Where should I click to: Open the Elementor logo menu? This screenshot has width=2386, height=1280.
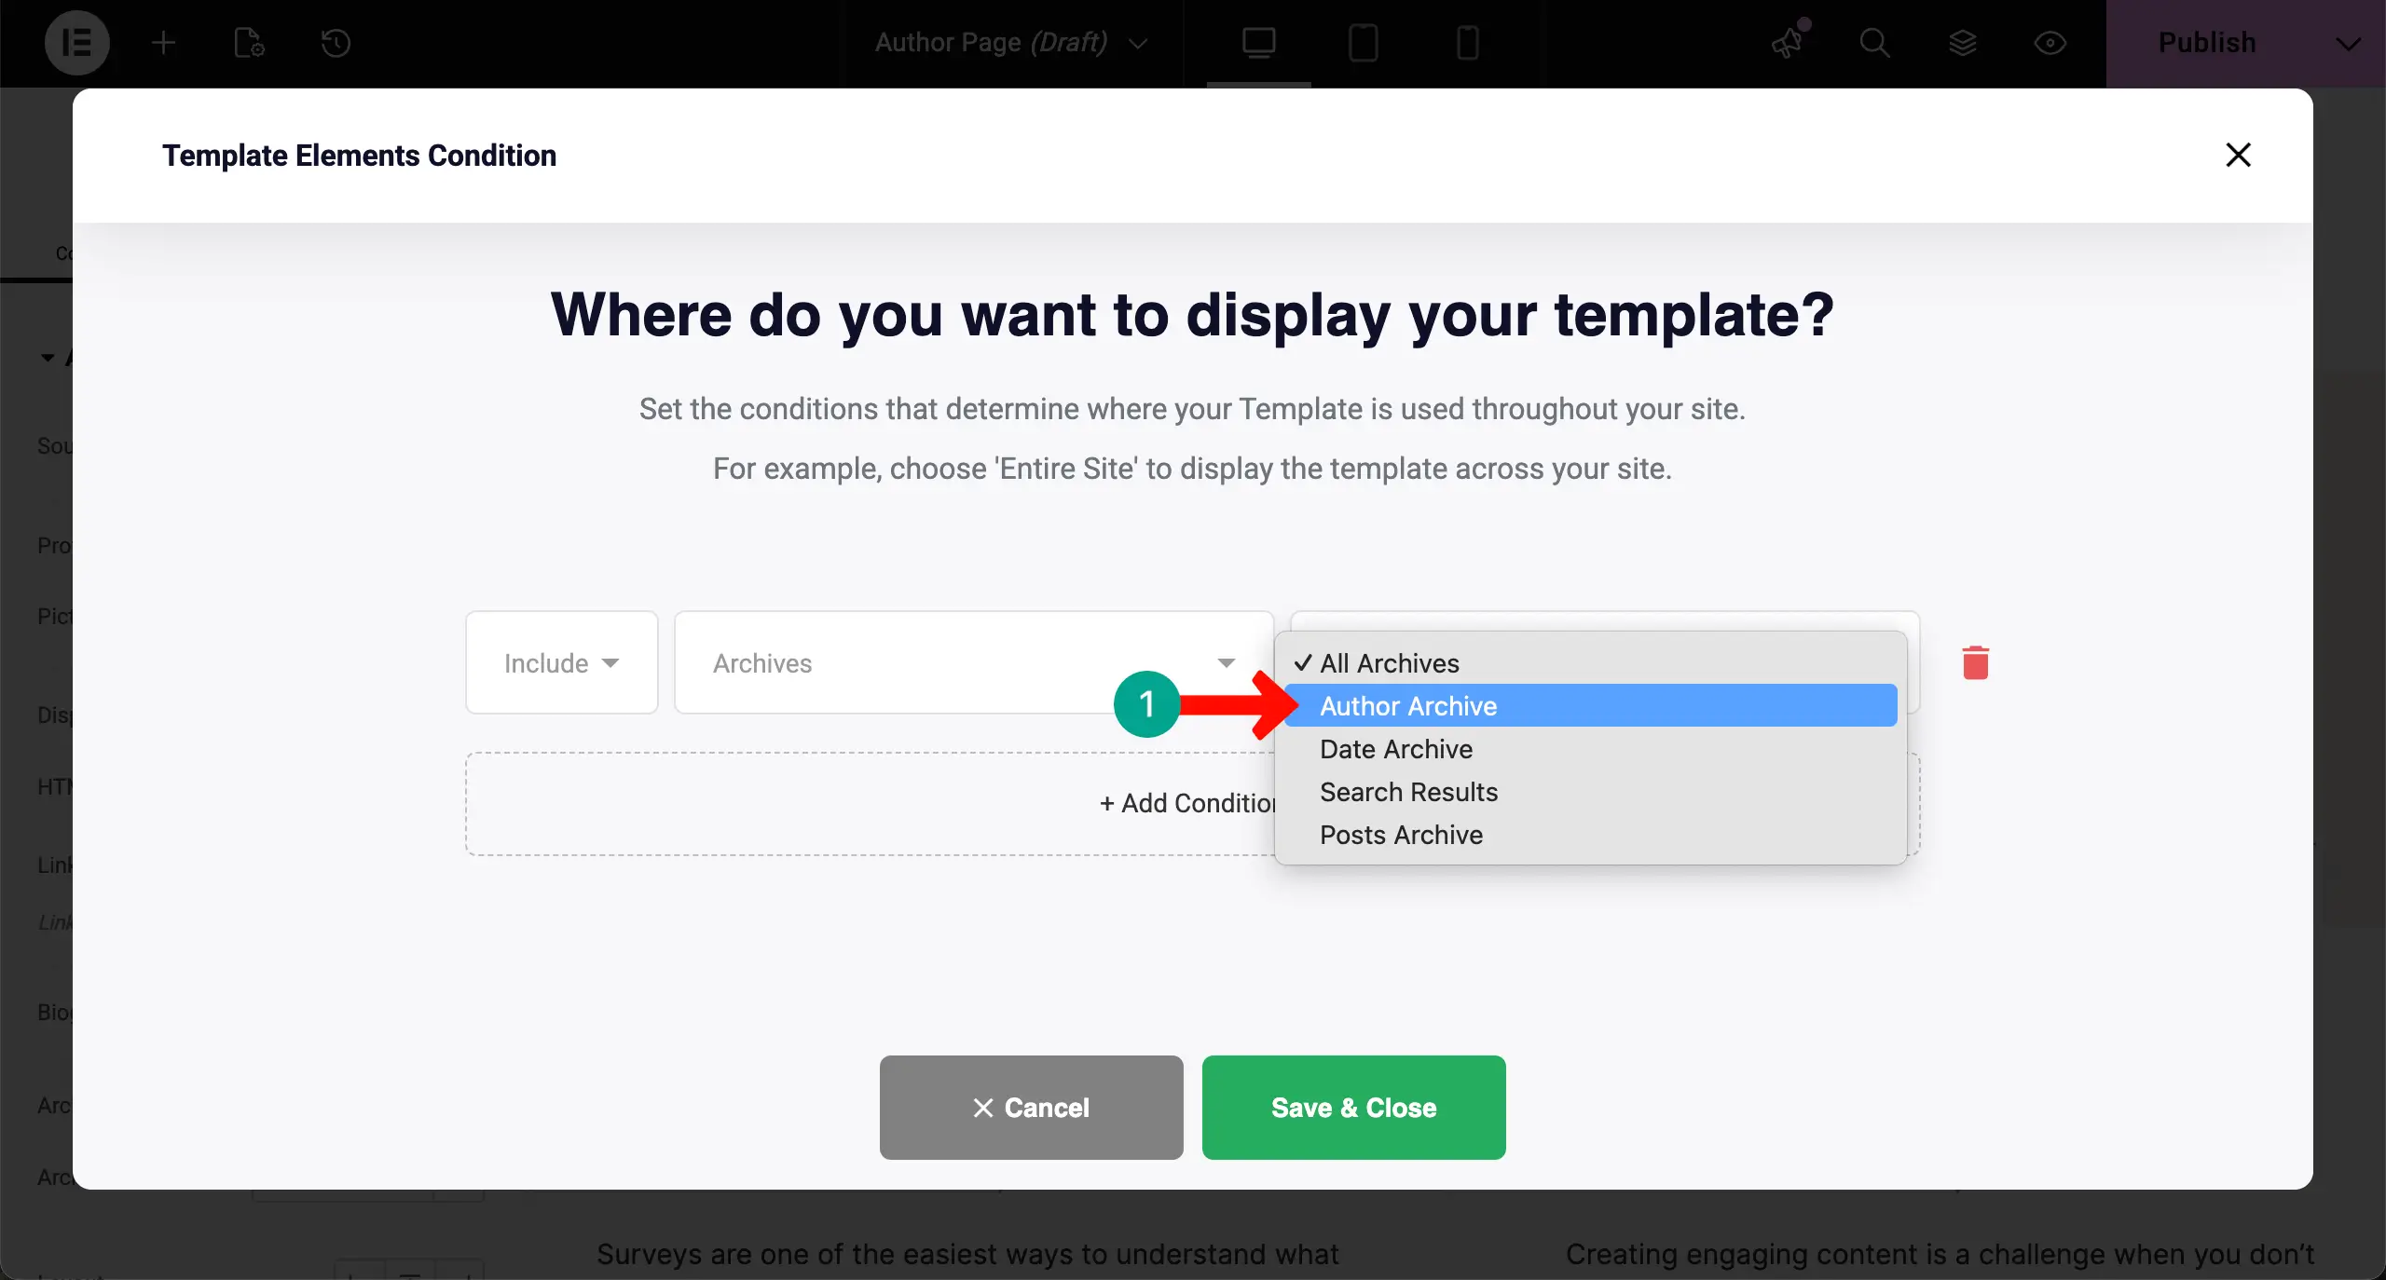(x=77, y=43)
